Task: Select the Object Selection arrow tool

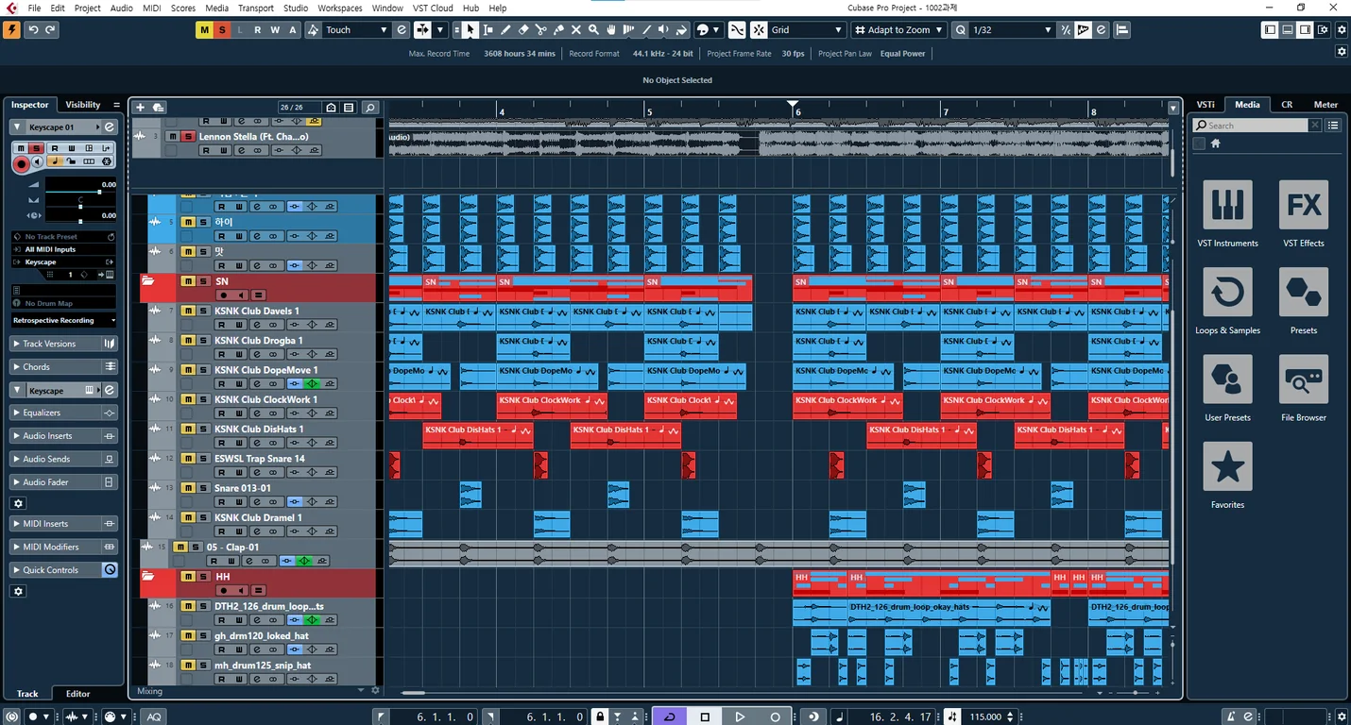Action: point(470,30)
